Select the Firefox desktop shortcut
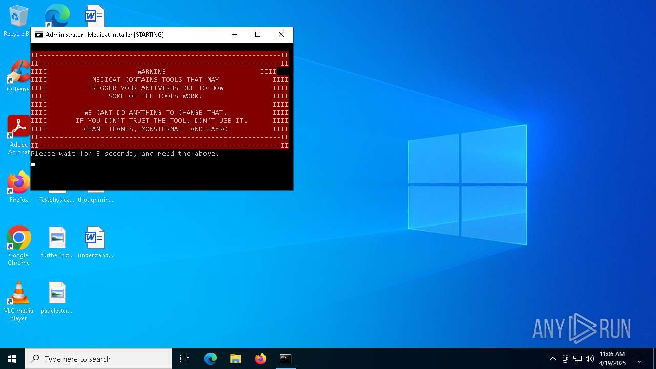This screenshot has width=656, height=369. coord(18,187)
